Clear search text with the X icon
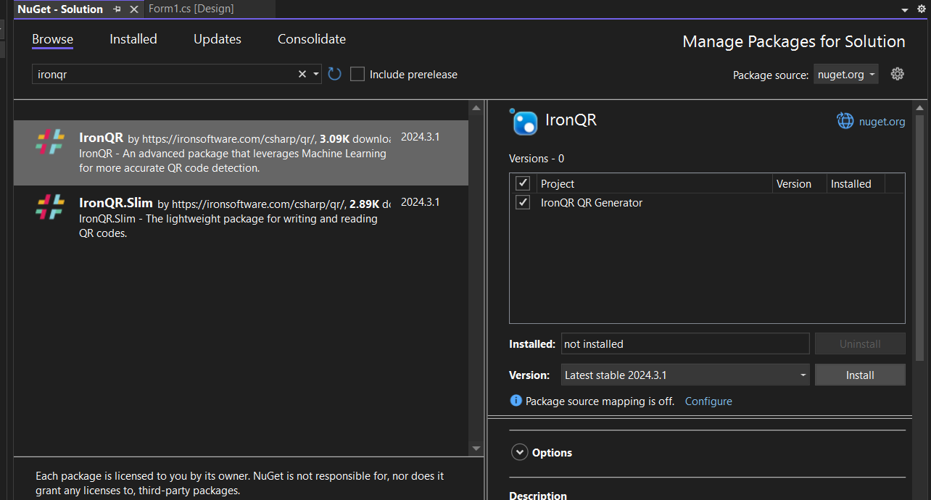The image size is (931, 500). [x=302, y=74]
